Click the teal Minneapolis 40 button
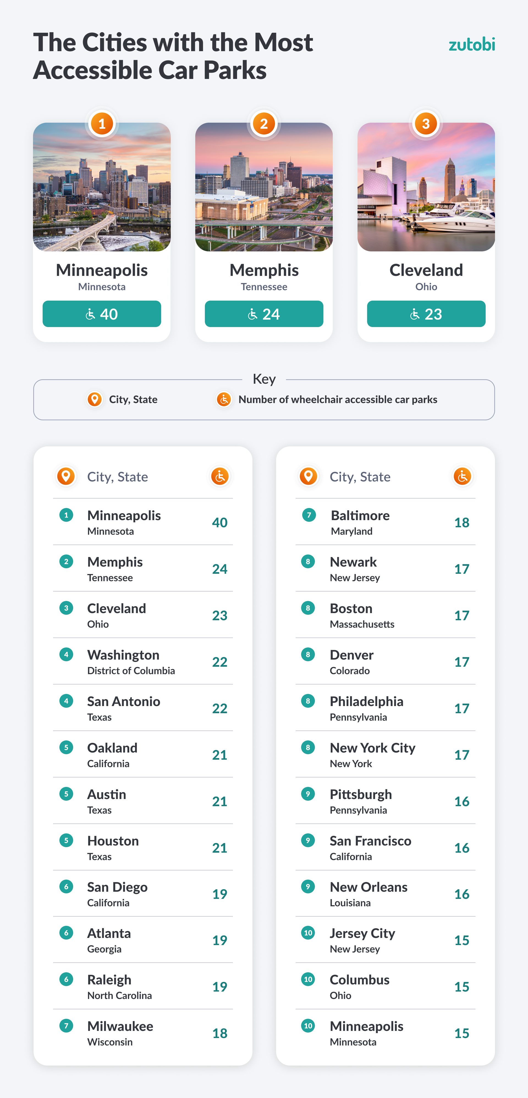This screenshot has height=1098, width=528. click(x=102, y=314)
